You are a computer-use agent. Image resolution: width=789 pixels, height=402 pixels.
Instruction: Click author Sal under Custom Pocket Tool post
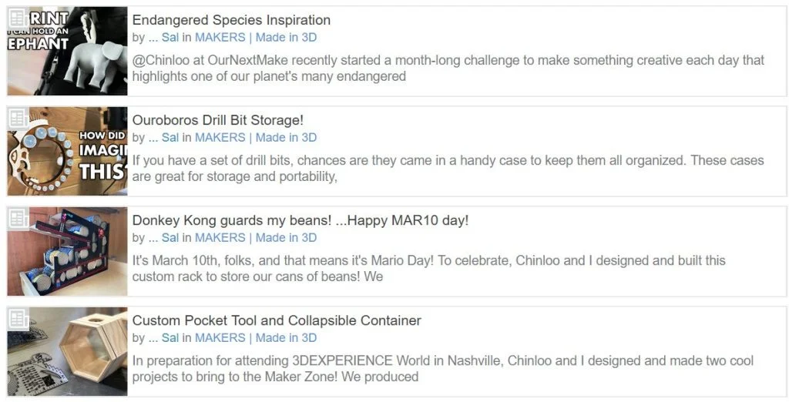170,337
